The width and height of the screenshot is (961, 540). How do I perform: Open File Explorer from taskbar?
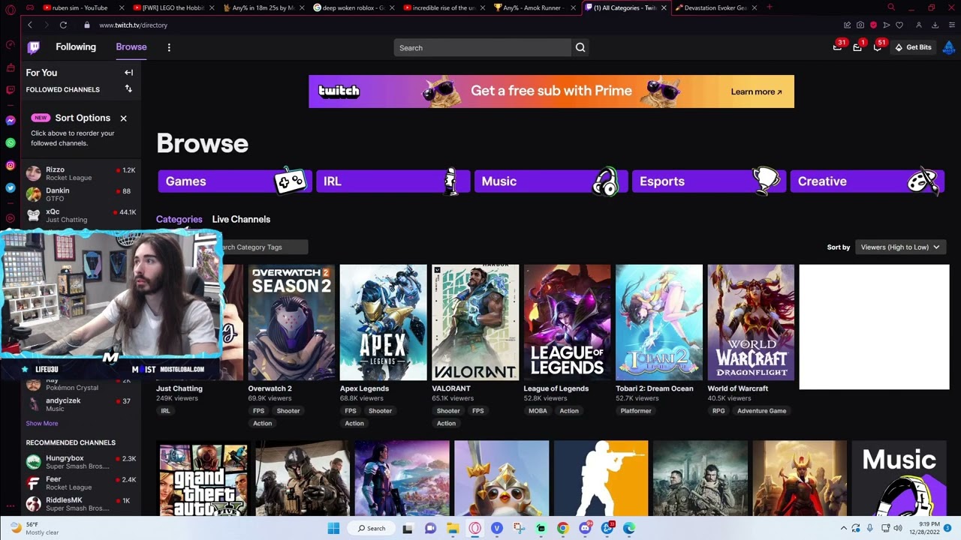point(453,528)
